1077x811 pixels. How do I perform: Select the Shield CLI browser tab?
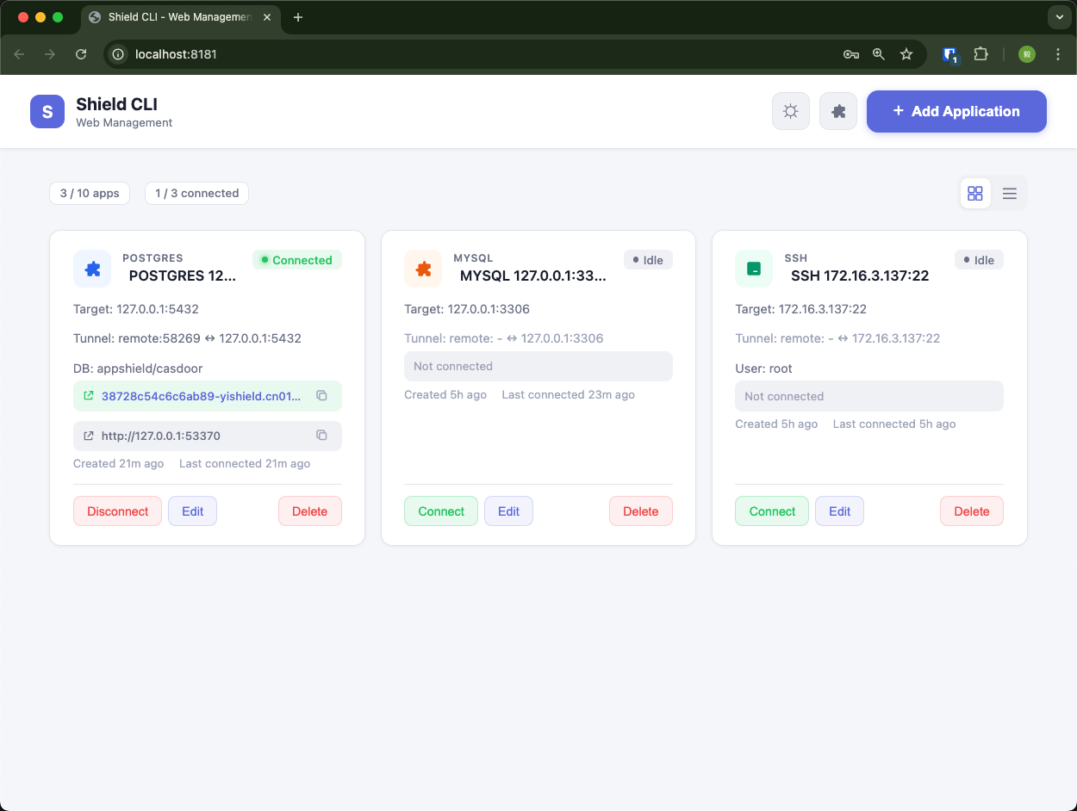[x=181, y=17]
